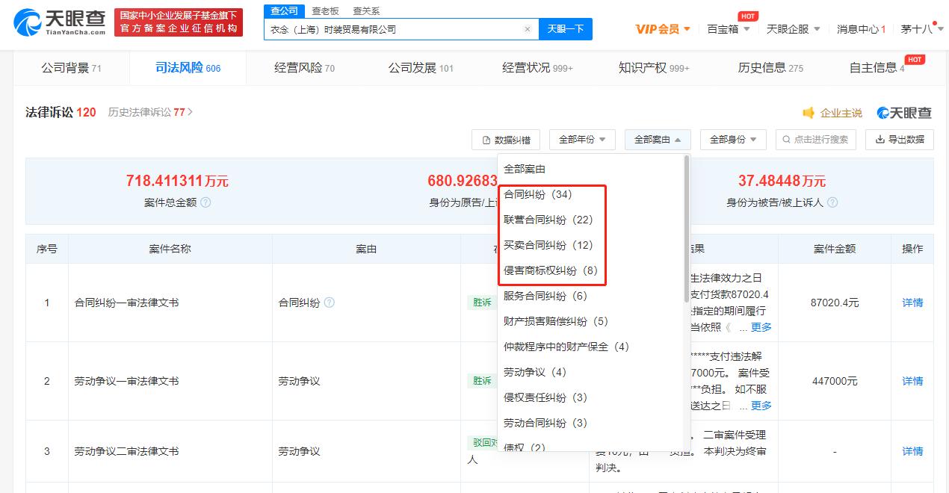
Task: Click the magnifier in 点击进行搜索
Action: (786, 140)
